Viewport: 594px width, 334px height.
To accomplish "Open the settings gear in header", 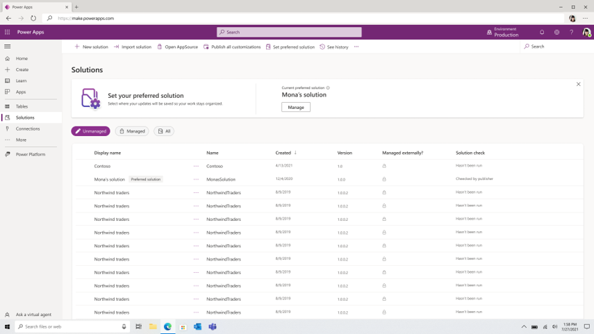I will tap(556, 32).
